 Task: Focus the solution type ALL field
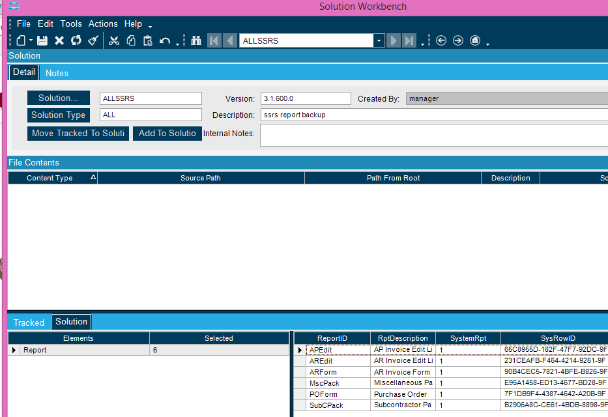pos(151,115)
